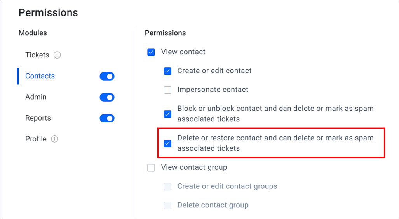Uncheck the View contact checkbox
The image size is (399, 219).
tap(151, 52)
